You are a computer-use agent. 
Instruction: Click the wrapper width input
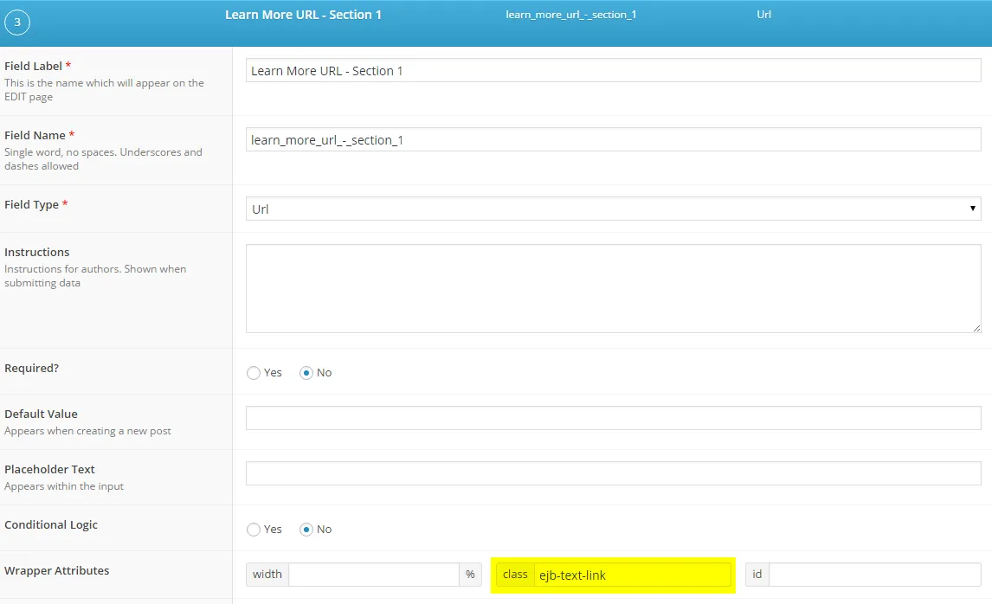click(374, 575)
